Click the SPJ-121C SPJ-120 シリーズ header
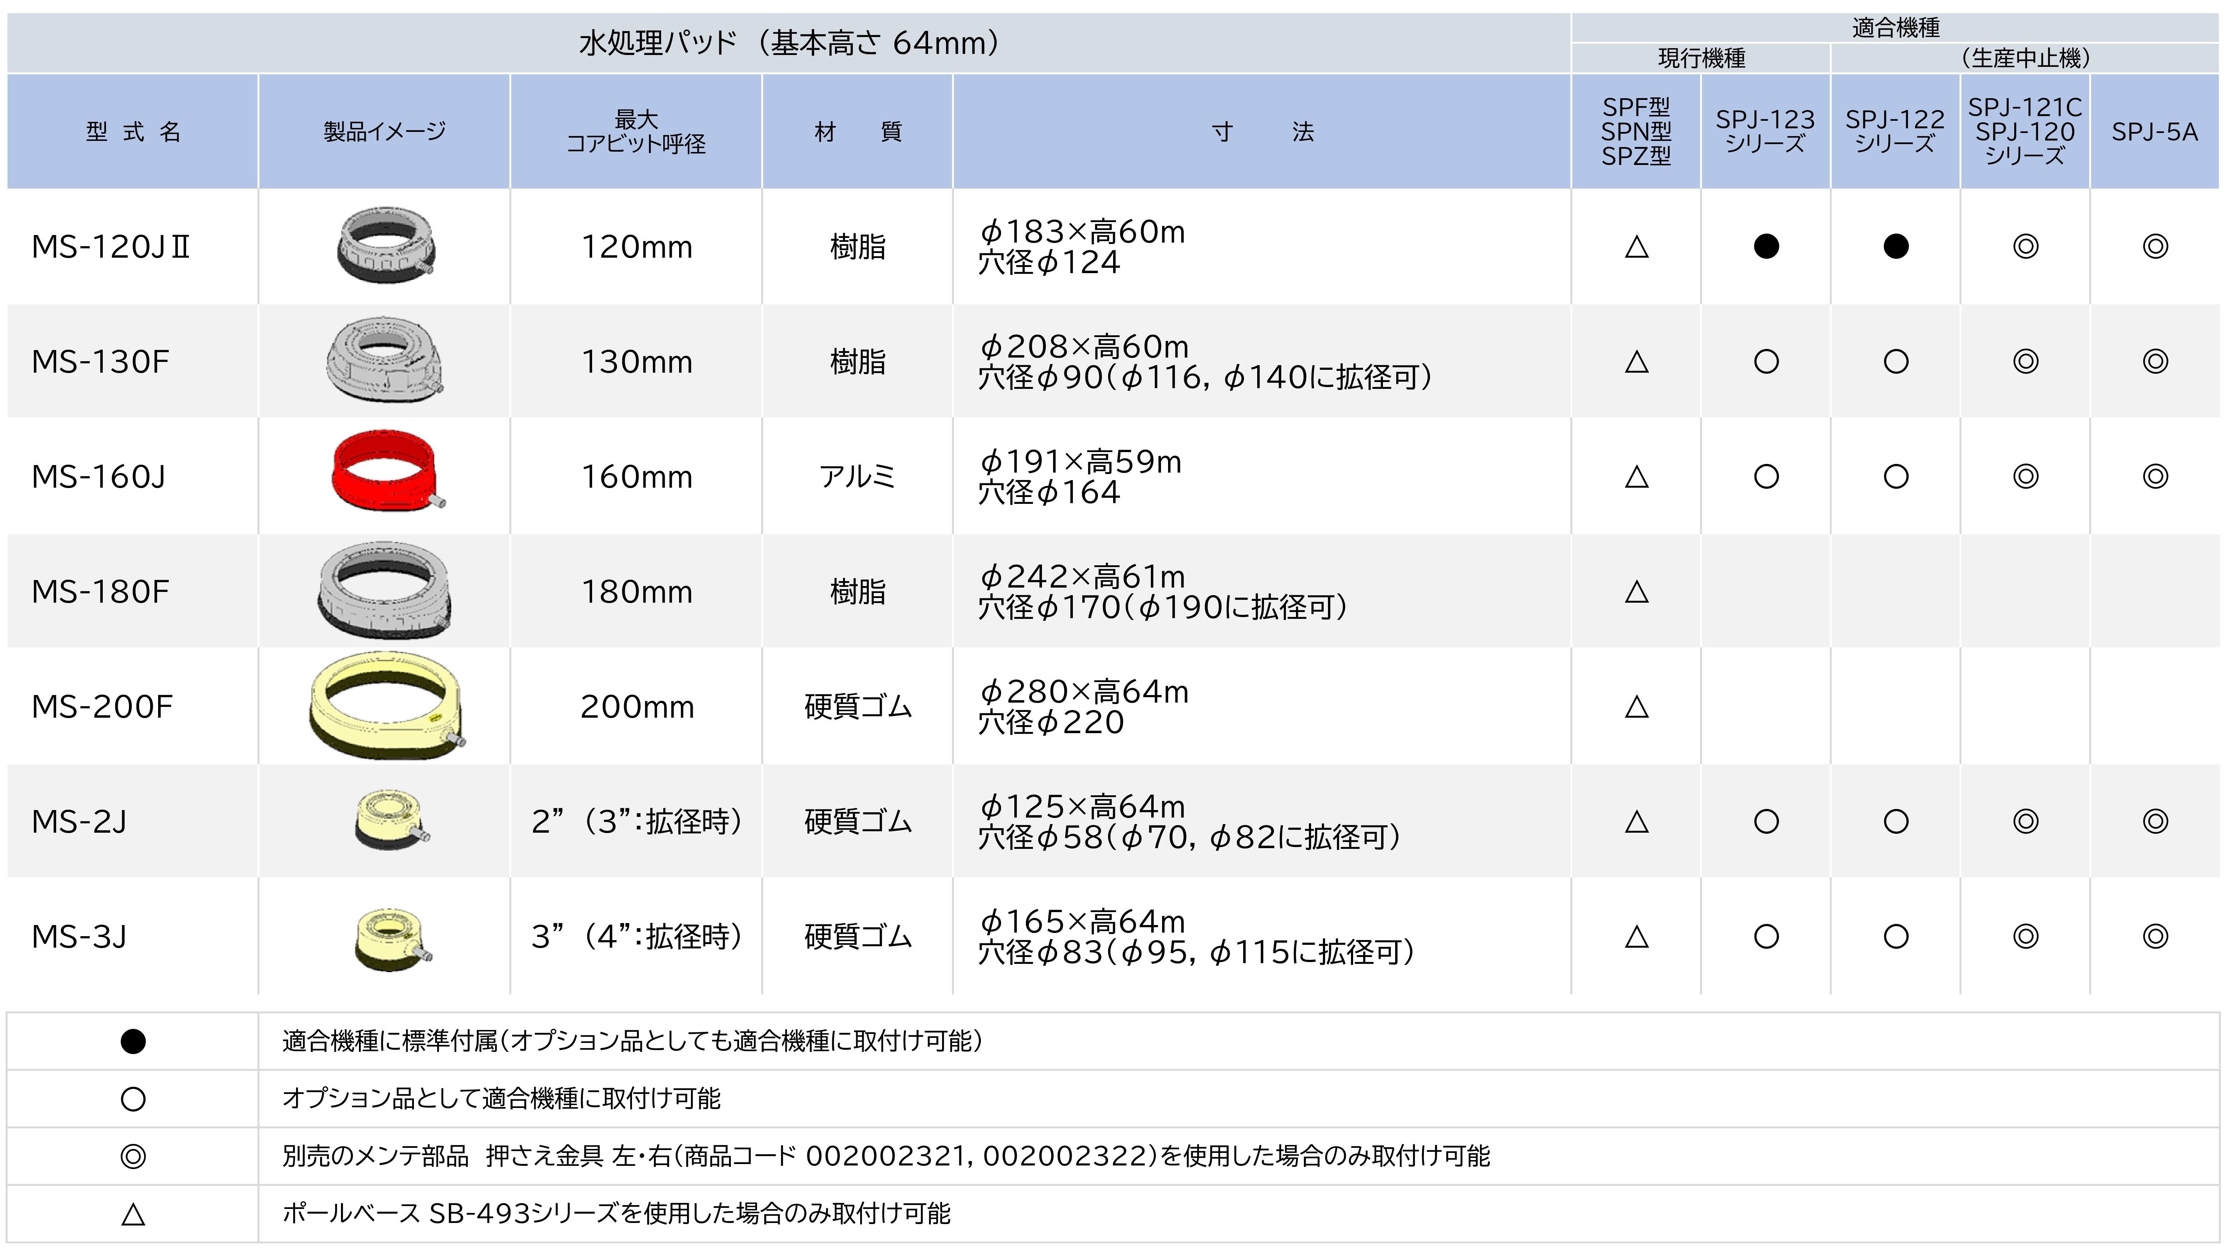The height and width of the screenshot is (1251, 2228). (2026, 132)
